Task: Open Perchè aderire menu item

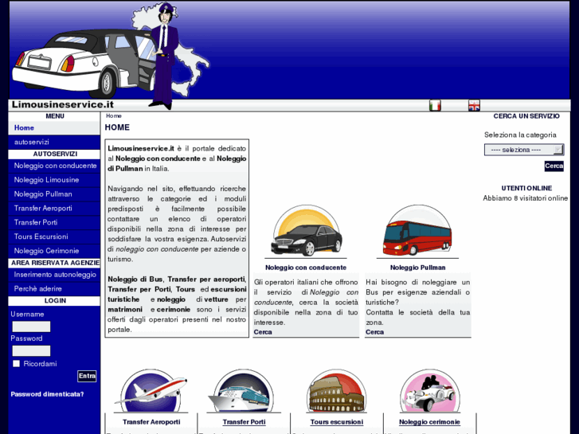Action: tap(54, 289)
